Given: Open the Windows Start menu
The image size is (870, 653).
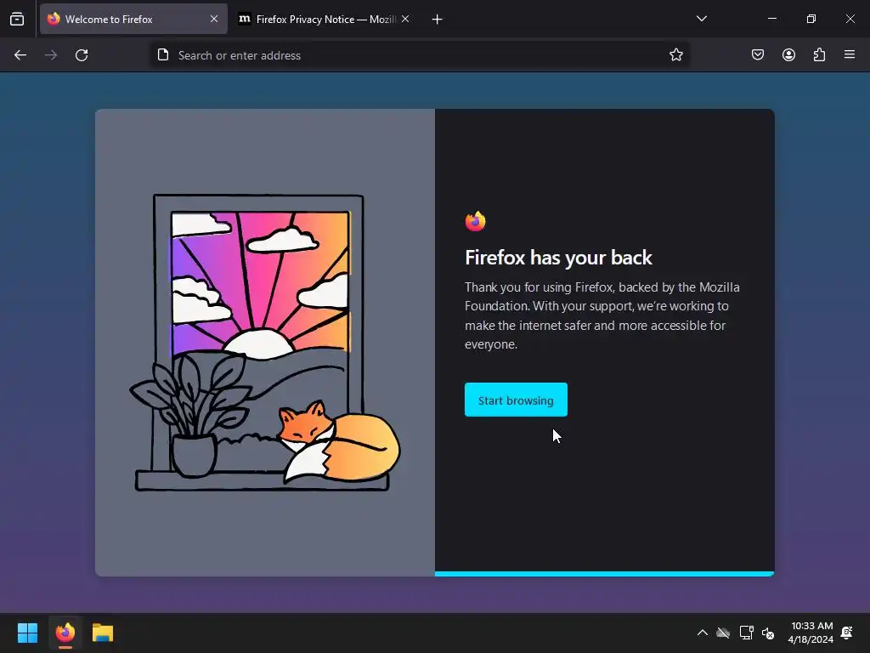Looking at the screenshot, I should tap(27, 633).
